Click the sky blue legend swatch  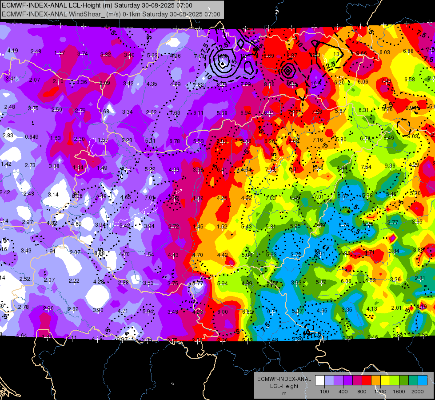(423, 380)
